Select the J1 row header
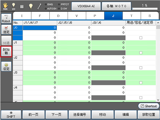This screenshot has height=120, width=160. (x=18, y=43)
